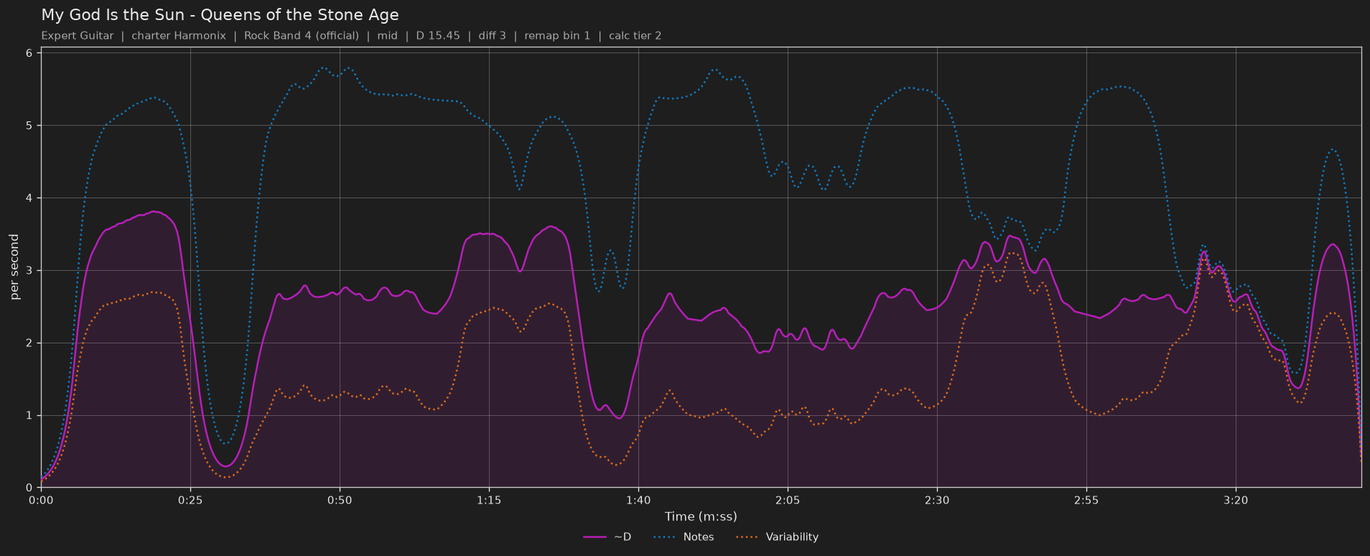The image size is (1370, 556).
Task: Click the y-axis tick label 3
Action: click(x=29, y=271)
